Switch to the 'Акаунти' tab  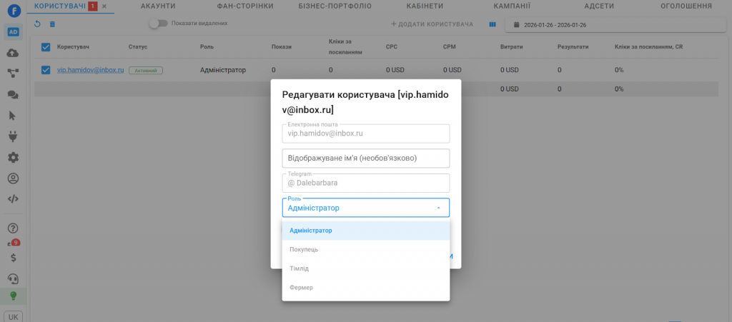(158, 6)
